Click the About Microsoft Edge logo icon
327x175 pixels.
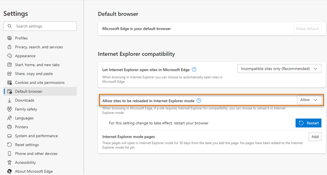pos(10,171)
